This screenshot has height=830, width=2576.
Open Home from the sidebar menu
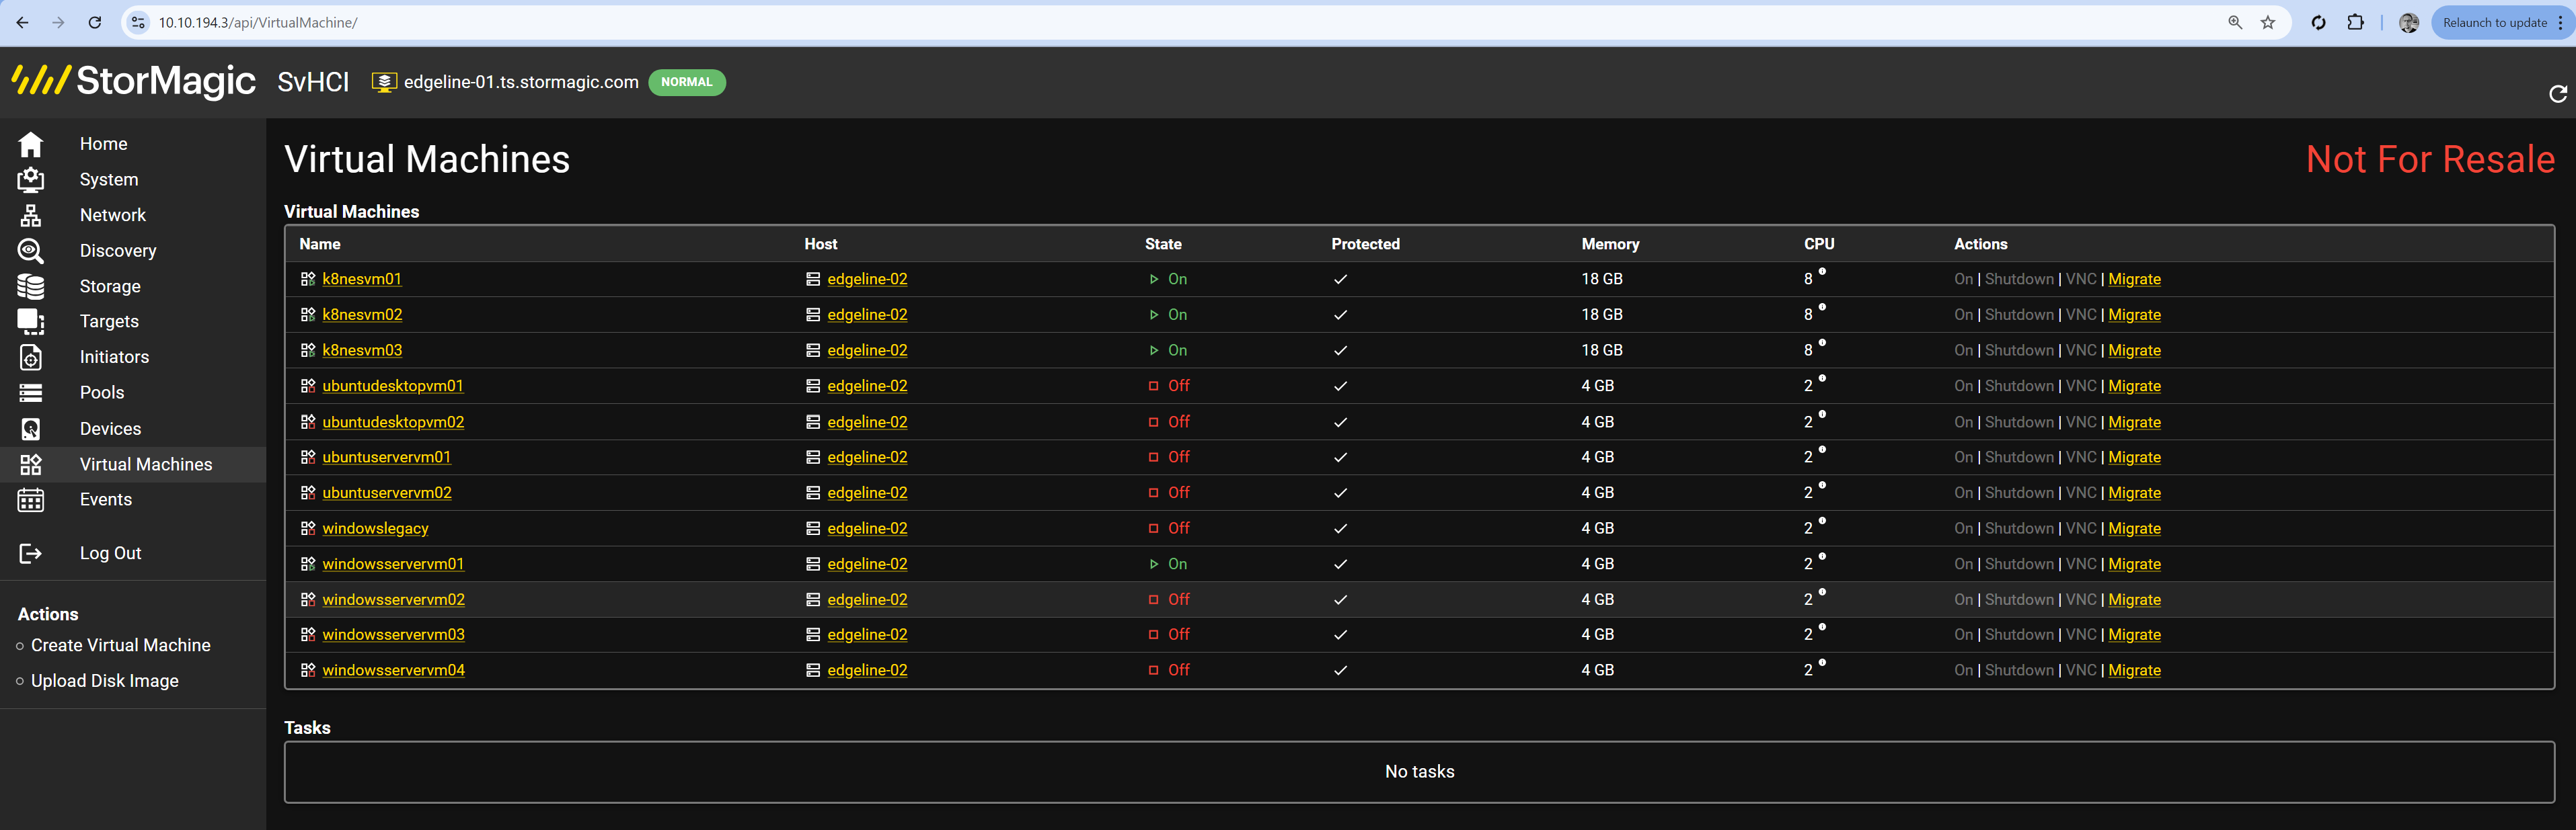pos(104,144)
